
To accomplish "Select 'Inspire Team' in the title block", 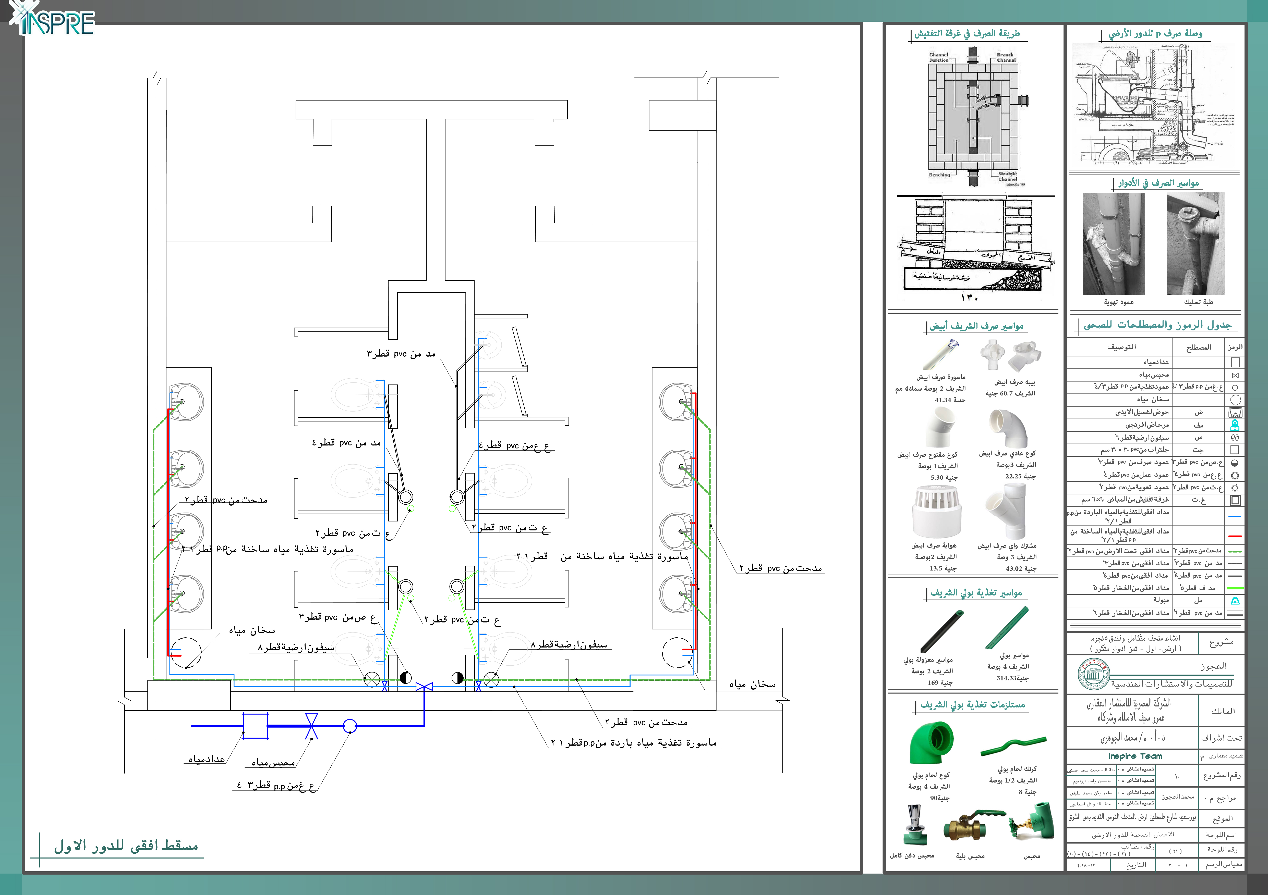I will (x=1135, y=756).
